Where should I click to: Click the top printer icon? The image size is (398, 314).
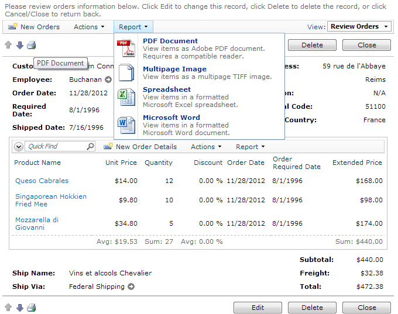(32, 45)
